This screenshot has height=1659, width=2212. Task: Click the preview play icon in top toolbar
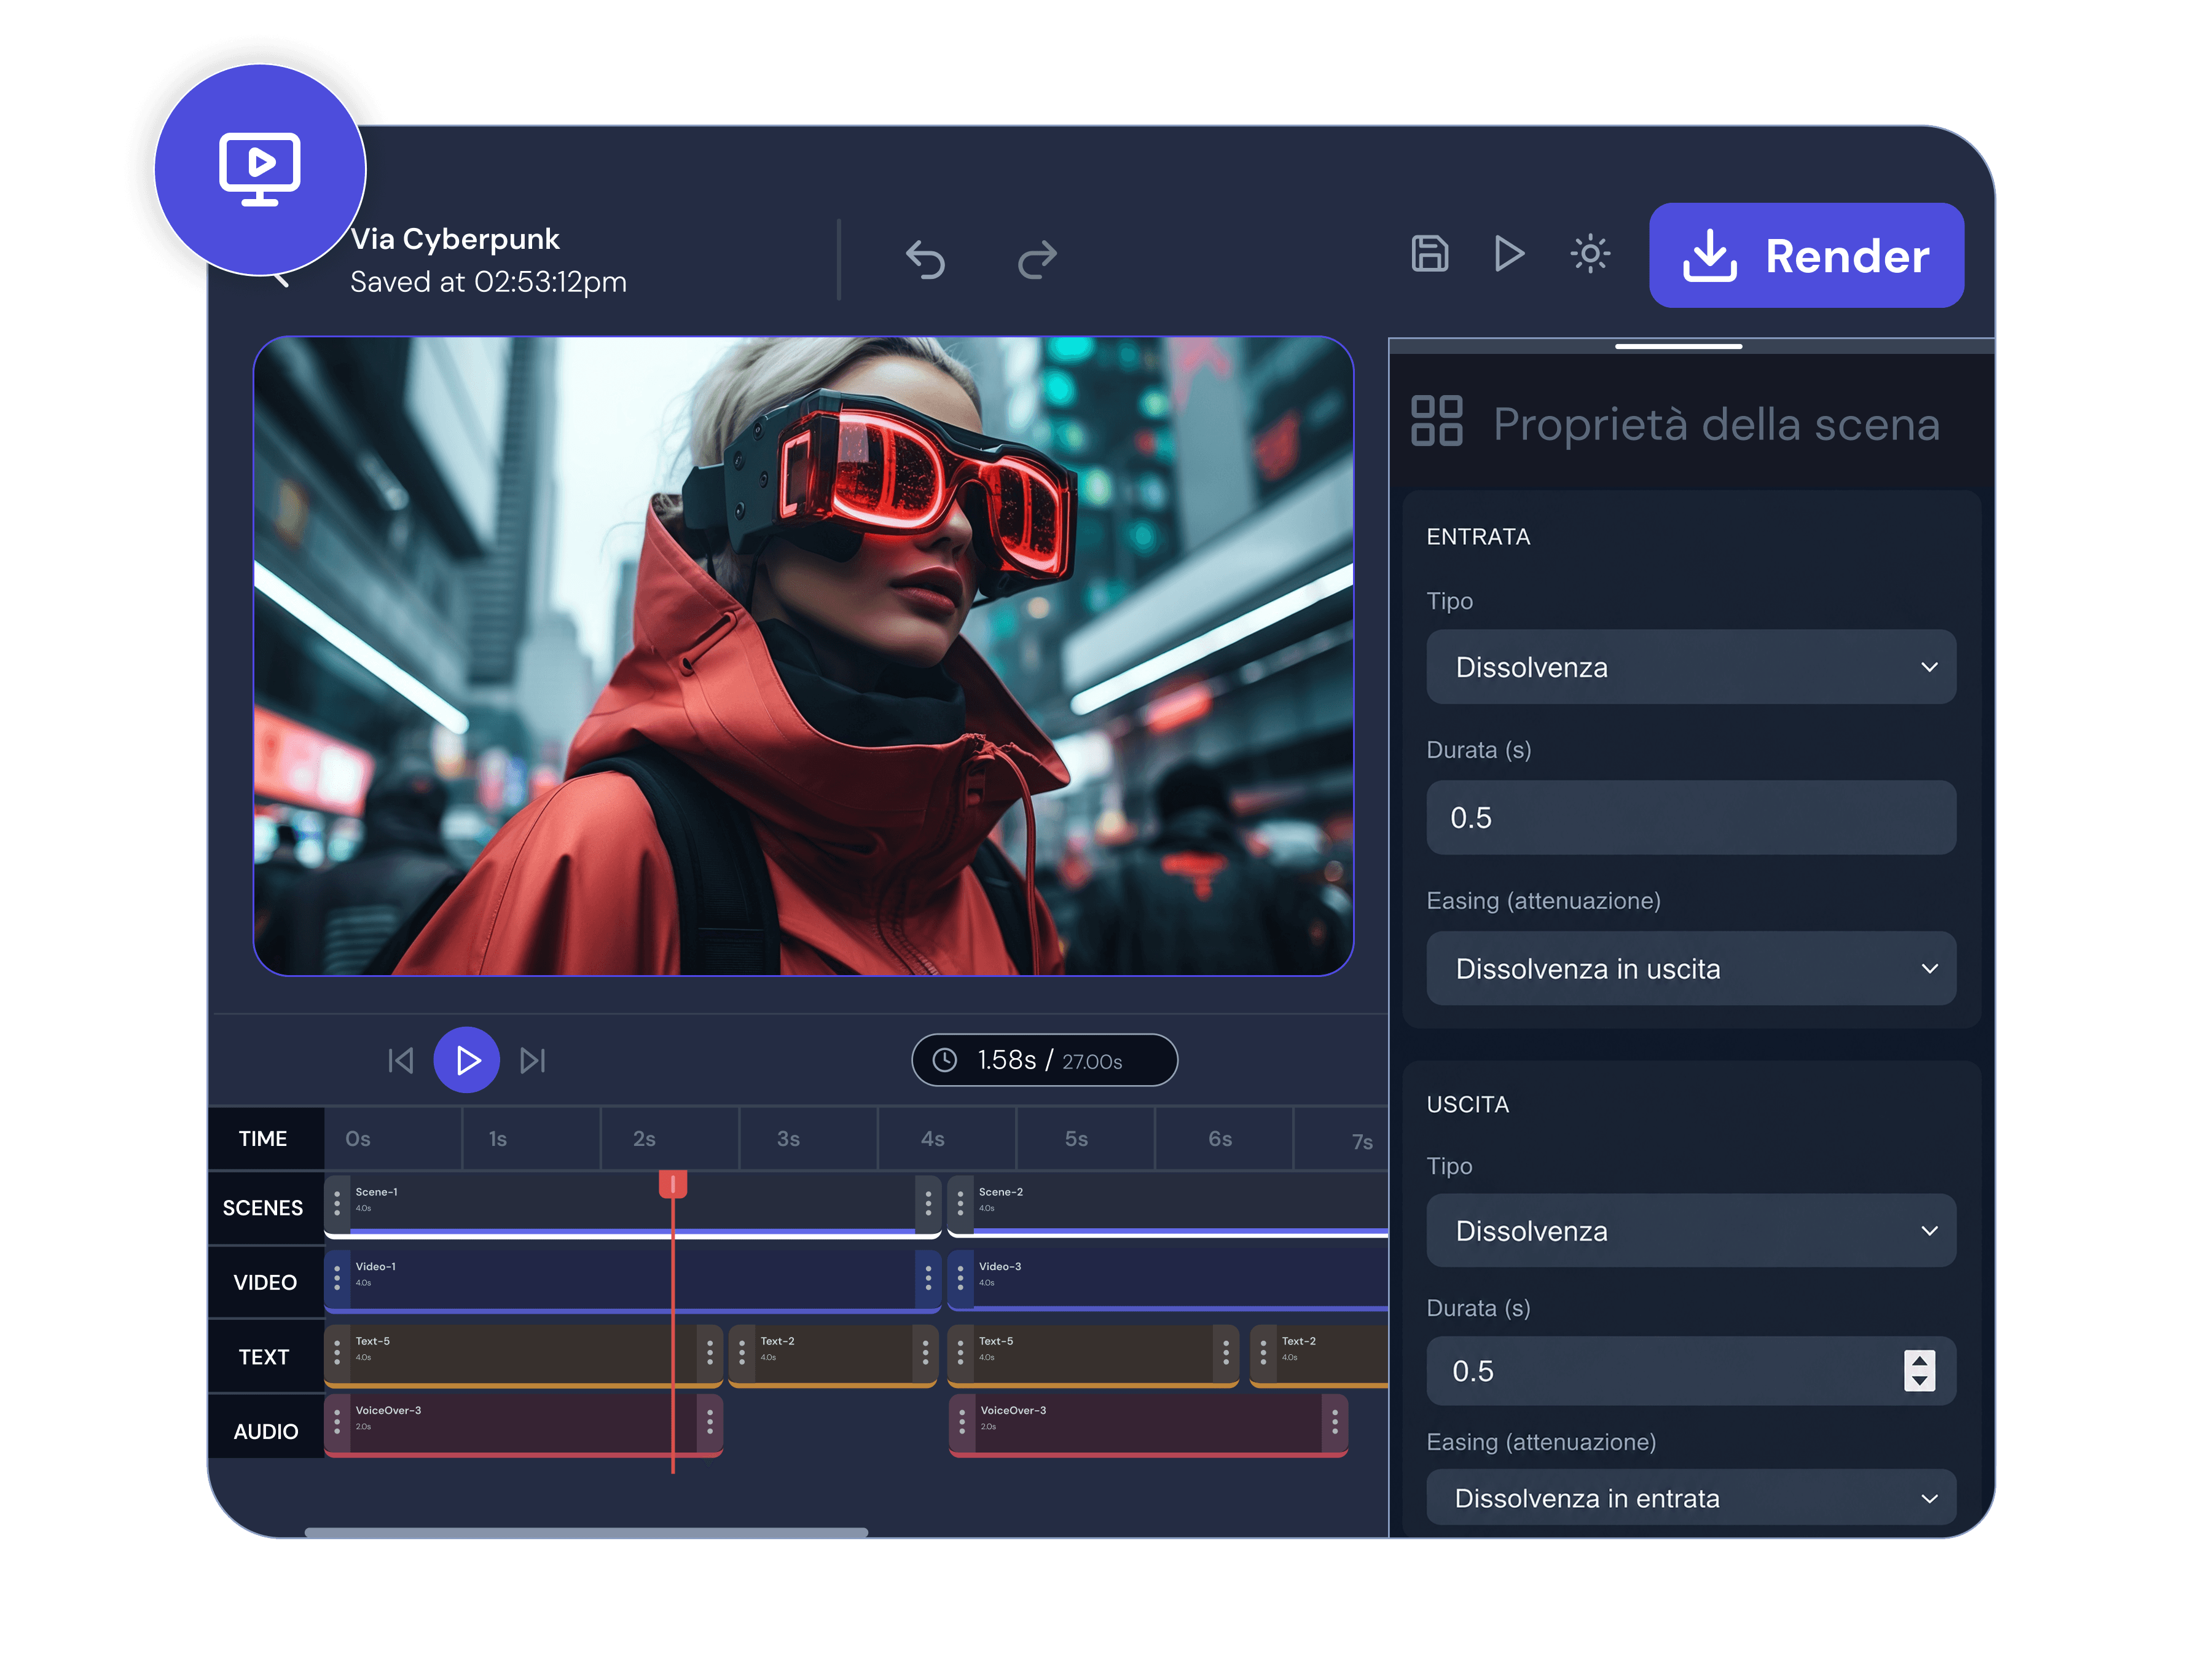tap(1509, 254)
